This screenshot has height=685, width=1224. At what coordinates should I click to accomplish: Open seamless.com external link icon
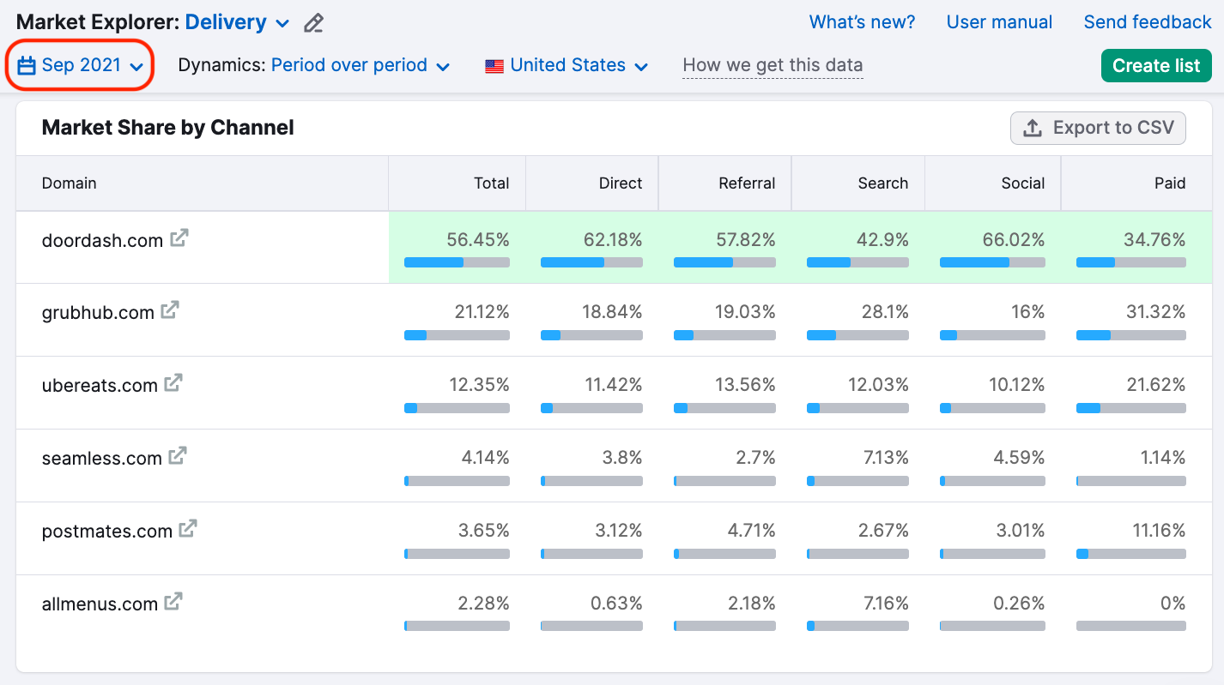pyautogui.click(x=178, y=456)
